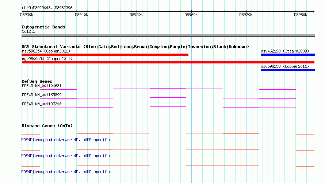Click the 5q12.1 band label

28,31
